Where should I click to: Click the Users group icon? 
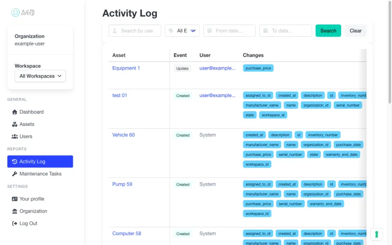15,136
